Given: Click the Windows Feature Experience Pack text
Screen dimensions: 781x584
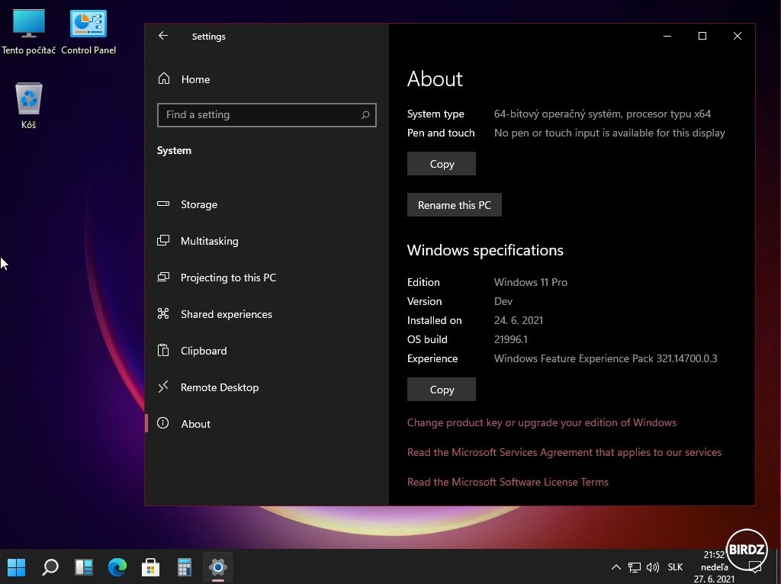Looking at the screenshot, I should (x=605, y=358).
